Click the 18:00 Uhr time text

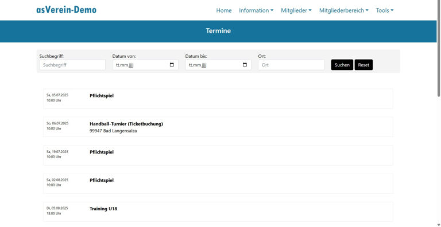(54, 213)
